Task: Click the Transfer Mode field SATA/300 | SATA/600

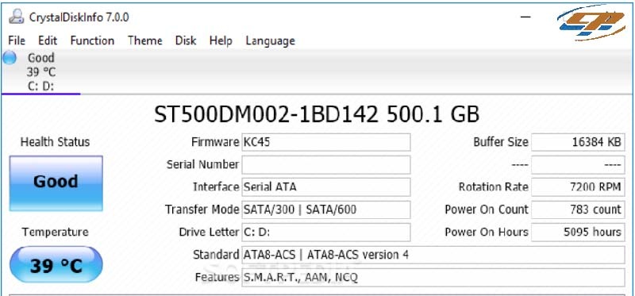Action: coord(326,210)
